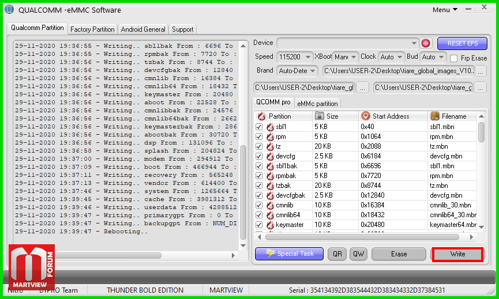Click the flame icon on devcfgbak row
The height and width of the screenshot is (299, 499).
pyautogui.click(x=270, y=195)
